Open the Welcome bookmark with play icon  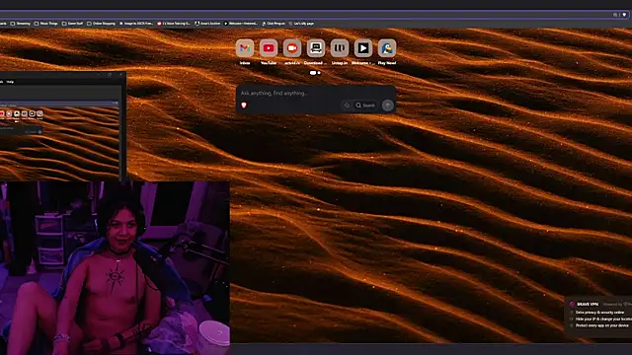coord(241,24)
